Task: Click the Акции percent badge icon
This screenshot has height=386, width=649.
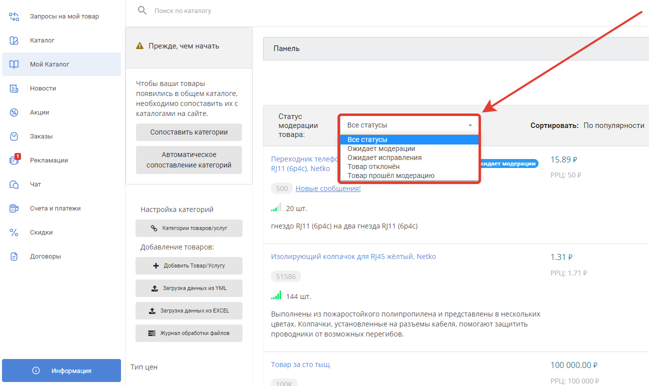Action: 14,112
